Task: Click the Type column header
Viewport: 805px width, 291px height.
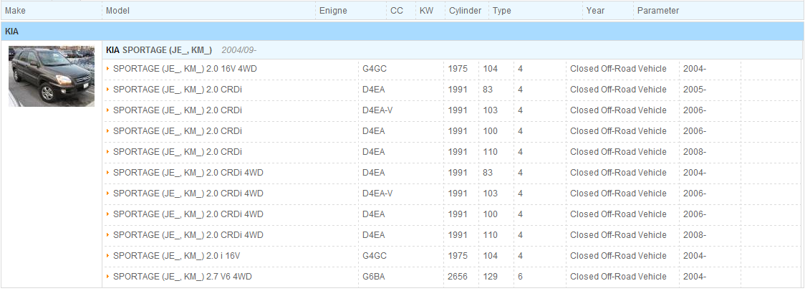Action: pos(501,11)
